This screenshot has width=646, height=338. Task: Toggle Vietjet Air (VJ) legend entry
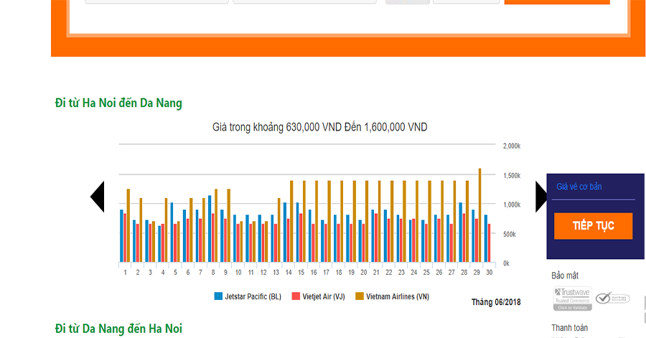click(318, 296)
